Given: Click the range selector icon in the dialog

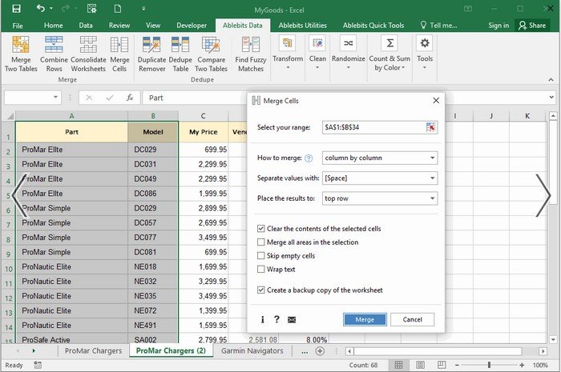Looking at the screenshot, I should pos(431,127).
